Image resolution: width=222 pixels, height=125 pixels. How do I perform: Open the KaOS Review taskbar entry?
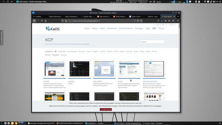pos(70,123)
